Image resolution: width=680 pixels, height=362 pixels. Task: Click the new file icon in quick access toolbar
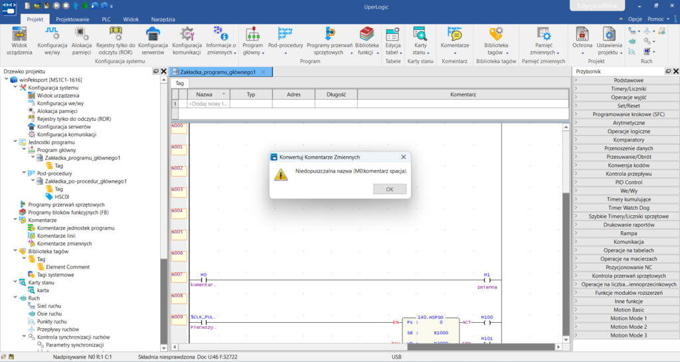pyautogui.click(x=27, y=5)
